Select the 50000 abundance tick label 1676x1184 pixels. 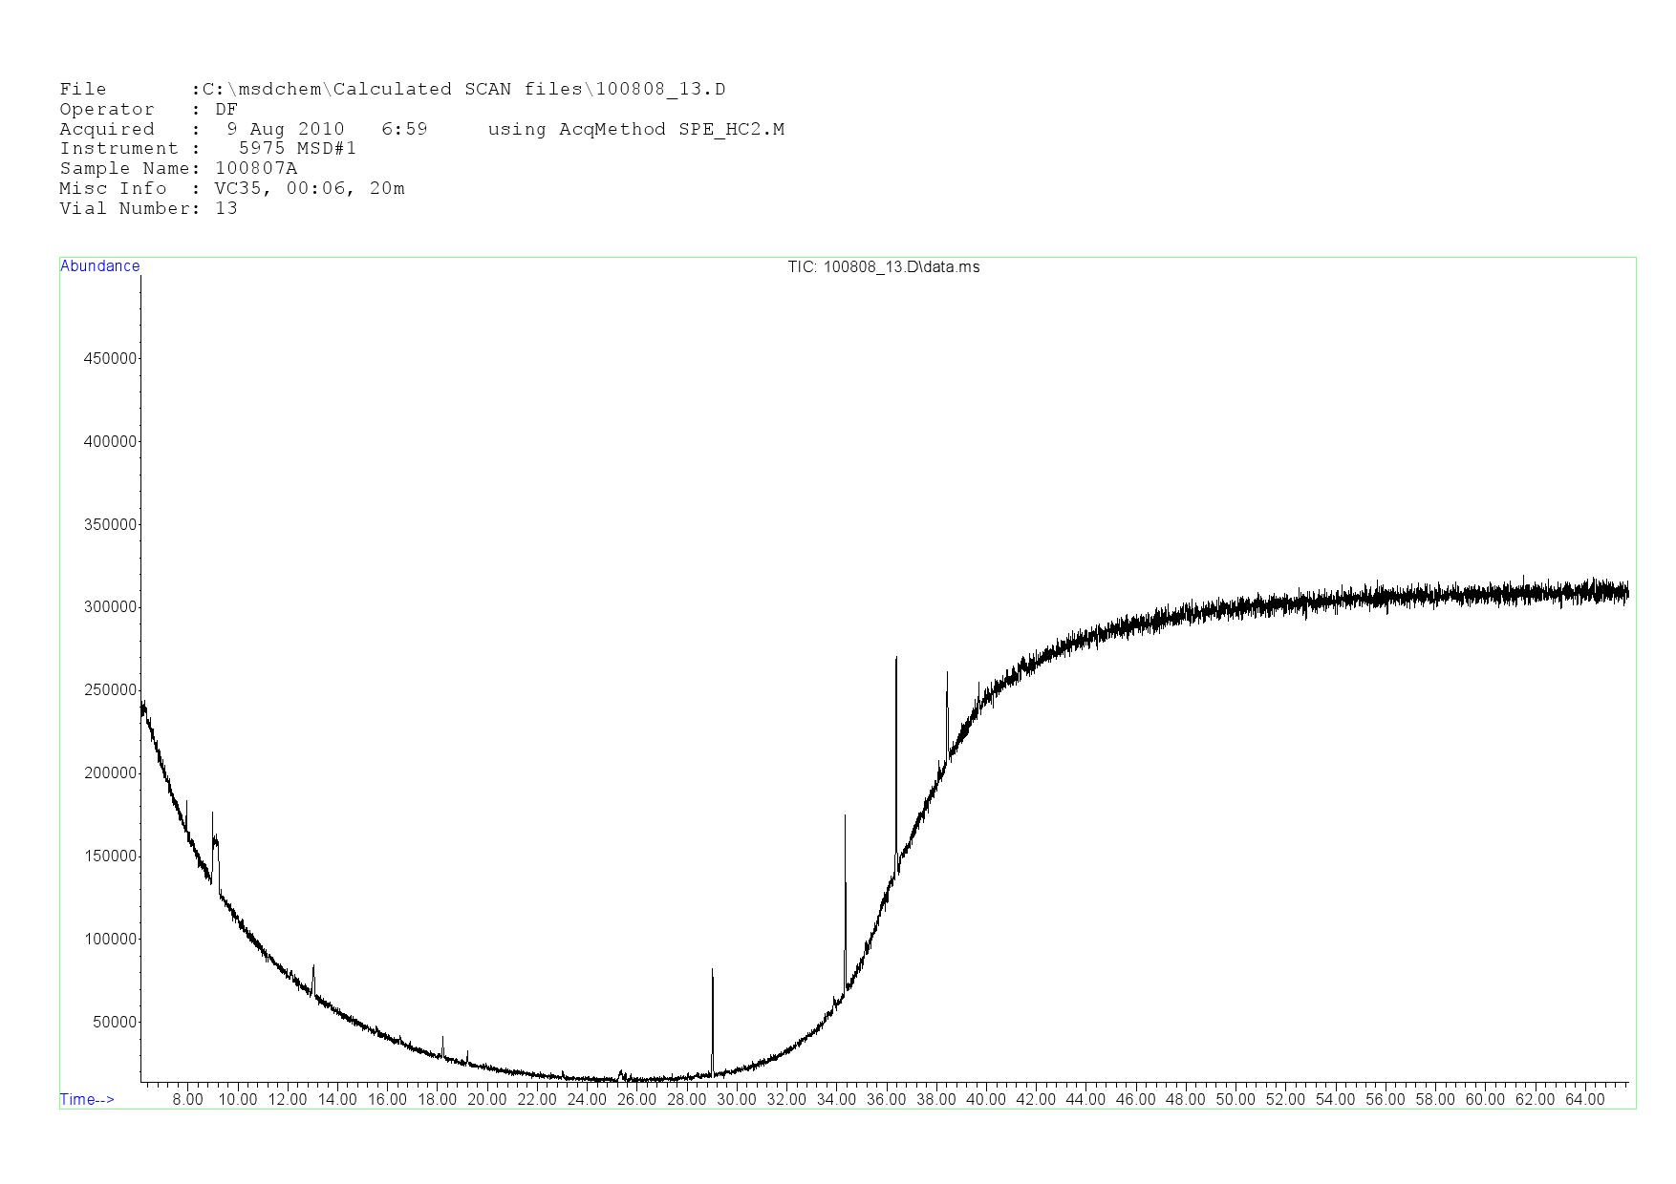114,1023
